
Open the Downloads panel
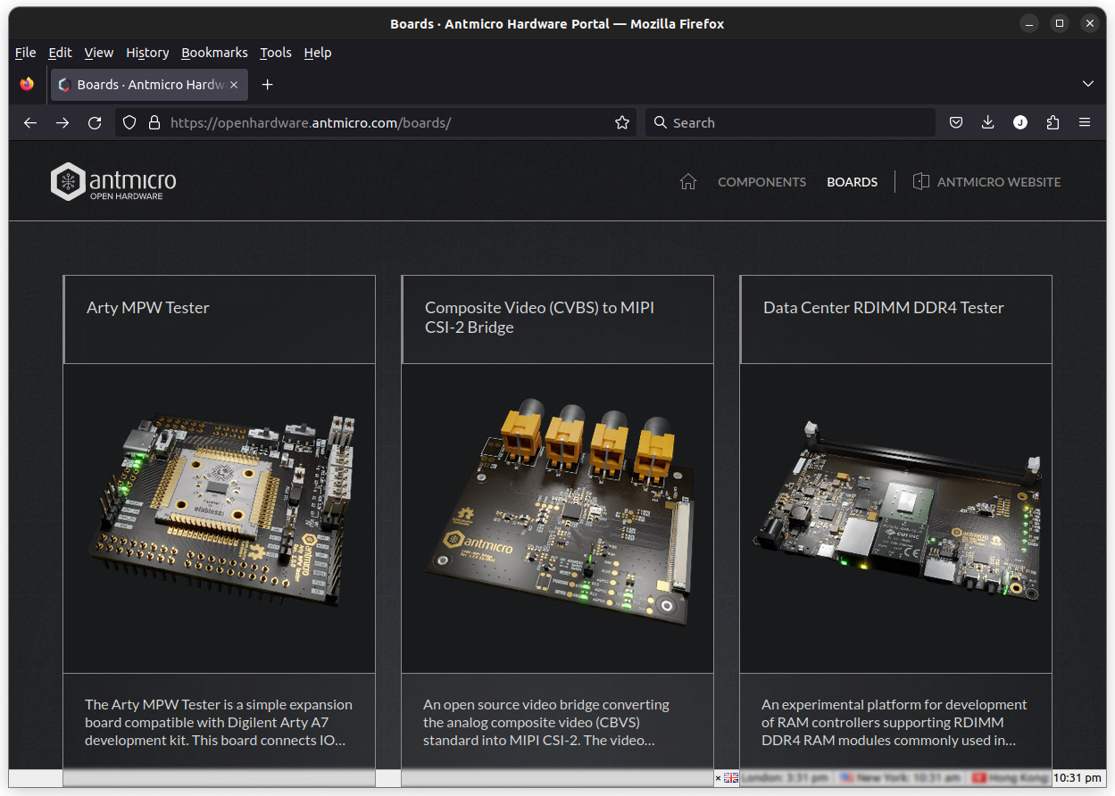coord(988,123)
